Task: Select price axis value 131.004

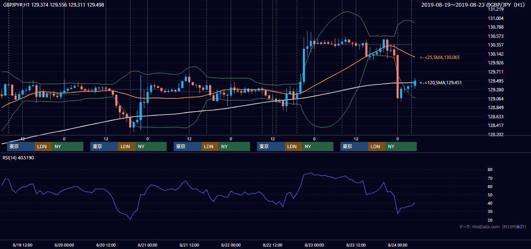Action: [496, 18]
